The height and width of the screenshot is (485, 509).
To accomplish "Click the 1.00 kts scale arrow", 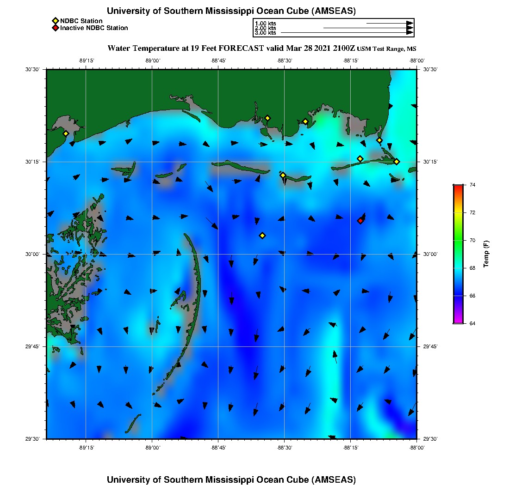I will (x=389, y=23).
